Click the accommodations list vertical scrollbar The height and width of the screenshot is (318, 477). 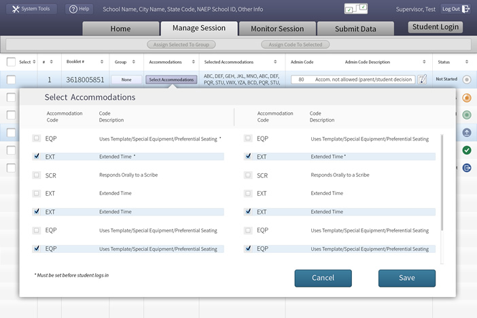[443, 183]
